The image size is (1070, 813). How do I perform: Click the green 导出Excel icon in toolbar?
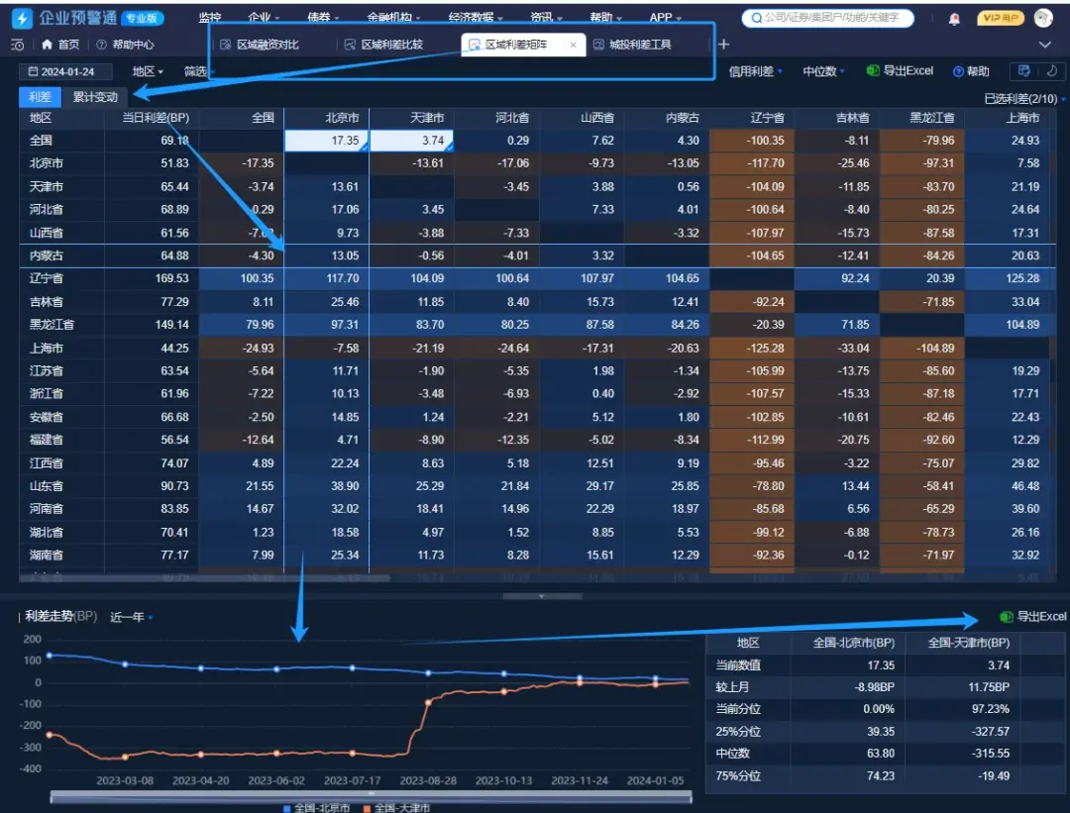[x=872, y=71]
